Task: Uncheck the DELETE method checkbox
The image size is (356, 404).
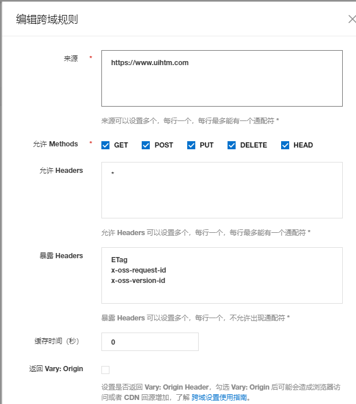Action: click(232, 145)
